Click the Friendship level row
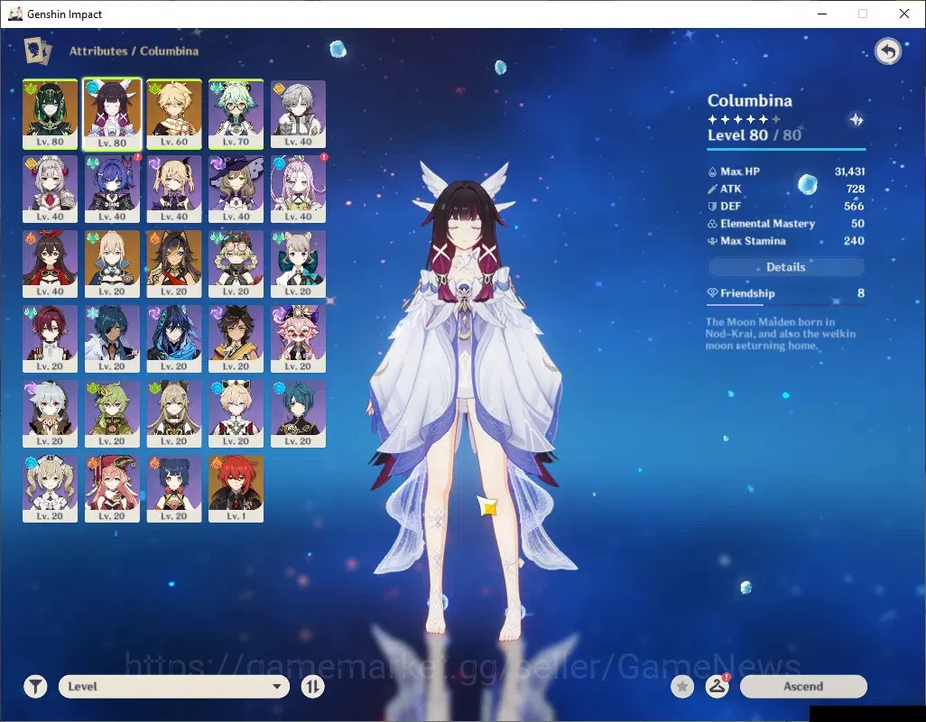Viewport: 926px width, 722px height. [x=786, y=293]
